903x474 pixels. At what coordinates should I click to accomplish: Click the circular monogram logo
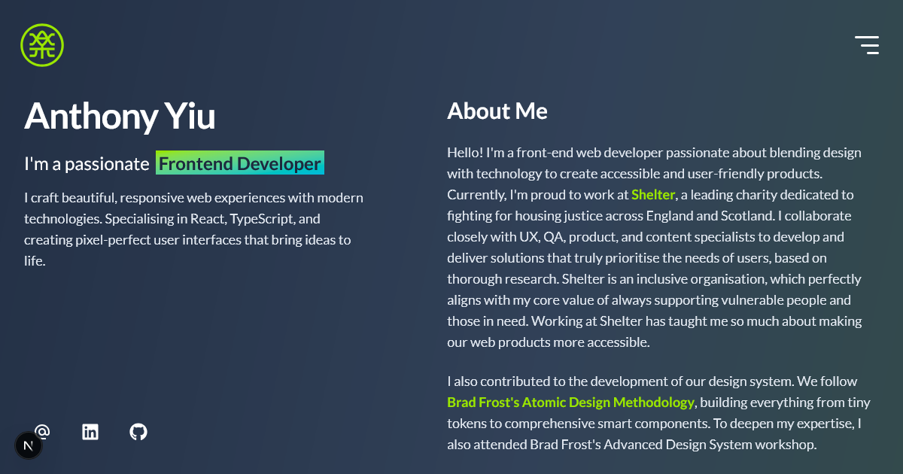point(42,44)
